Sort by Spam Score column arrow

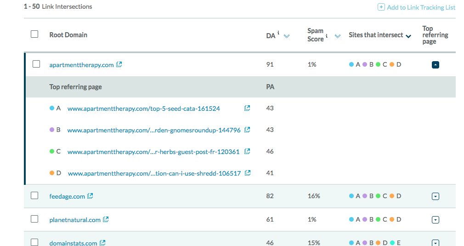pyautogui.click(x=338, y=36)
